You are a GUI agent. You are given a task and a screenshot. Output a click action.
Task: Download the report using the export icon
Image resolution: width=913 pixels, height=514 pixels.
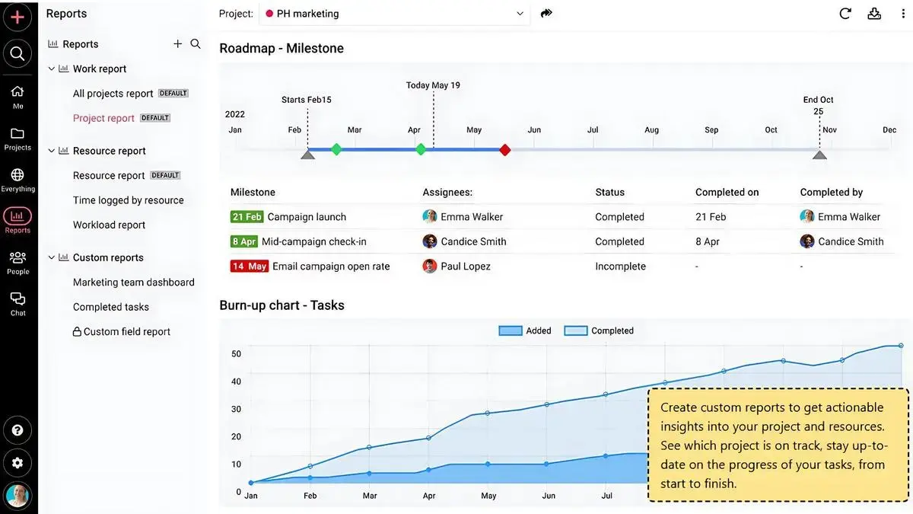[874, 14]
